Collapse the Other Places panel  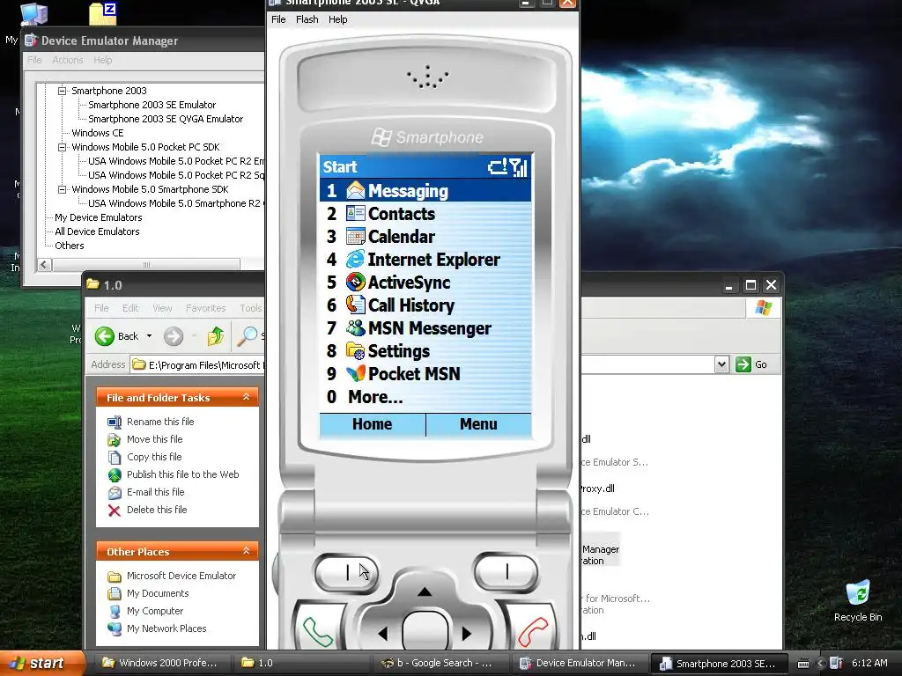[x=247, y=551]
